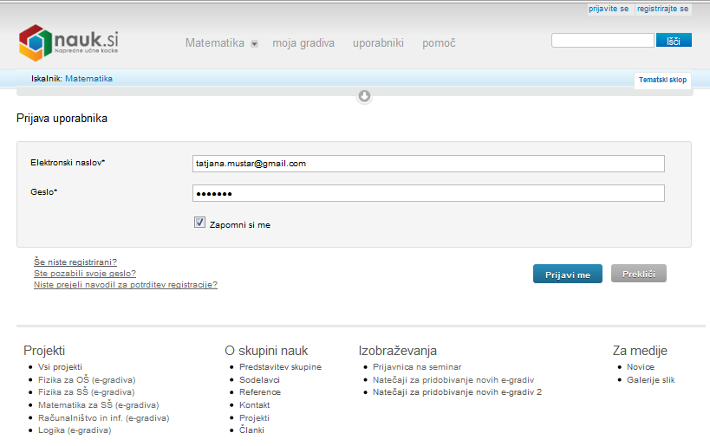Viewport: 710px width, 446px height.
Task: Follow 'Ste pozabili svoje geslo?' link
Action: coord(85,273)
